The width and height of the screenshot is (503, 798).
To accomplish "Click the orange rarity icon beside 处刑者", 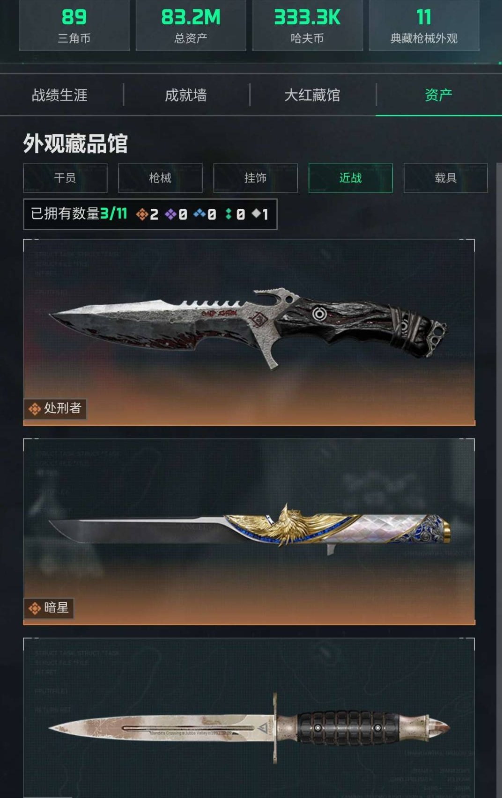I will [35, 409].
